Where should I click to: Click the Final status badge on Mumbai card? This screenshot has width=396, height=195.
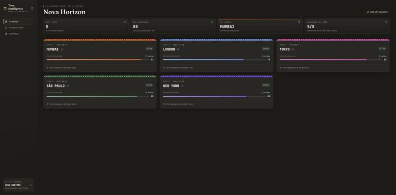click(149, 49)
